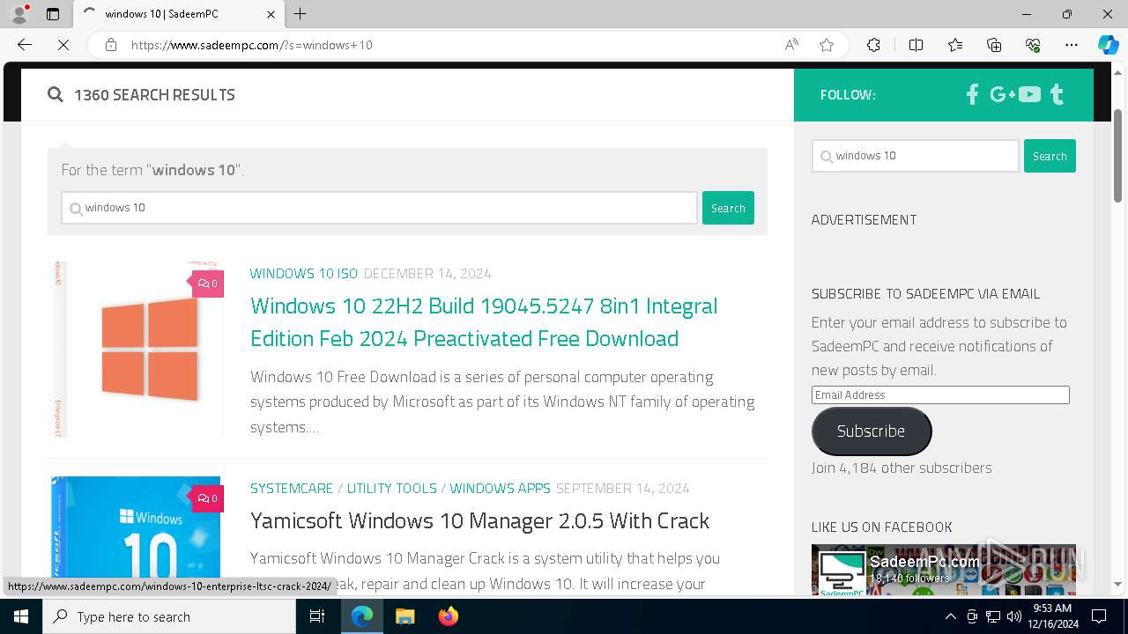Follow SadeemPC on Facebook icon
This screenshot has width=1128, height=634.
point(972,94)
